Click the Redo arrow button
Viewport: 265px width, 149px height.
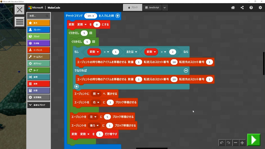228,143
